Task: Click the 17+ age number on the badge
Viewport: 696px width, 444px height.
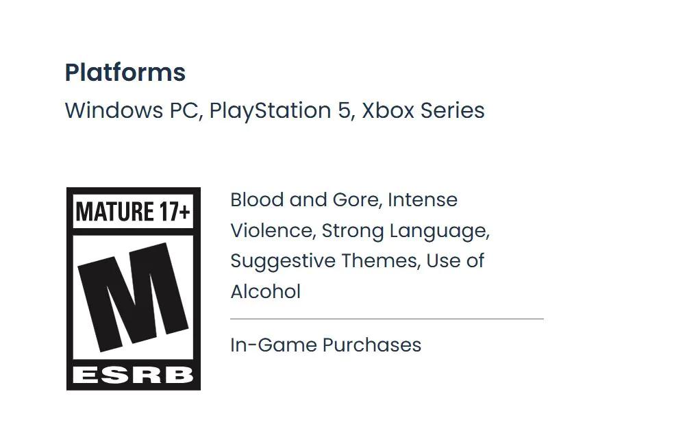Action: 175,212
